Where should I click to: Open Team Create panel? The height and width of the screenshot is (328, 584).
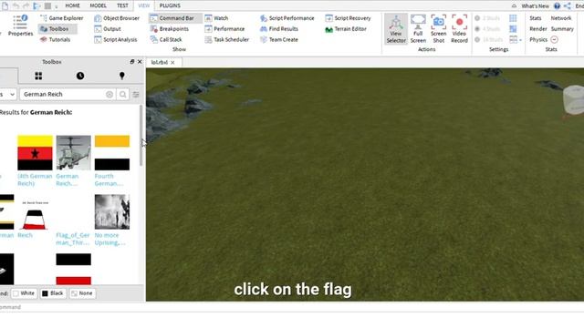click(279, 39)
